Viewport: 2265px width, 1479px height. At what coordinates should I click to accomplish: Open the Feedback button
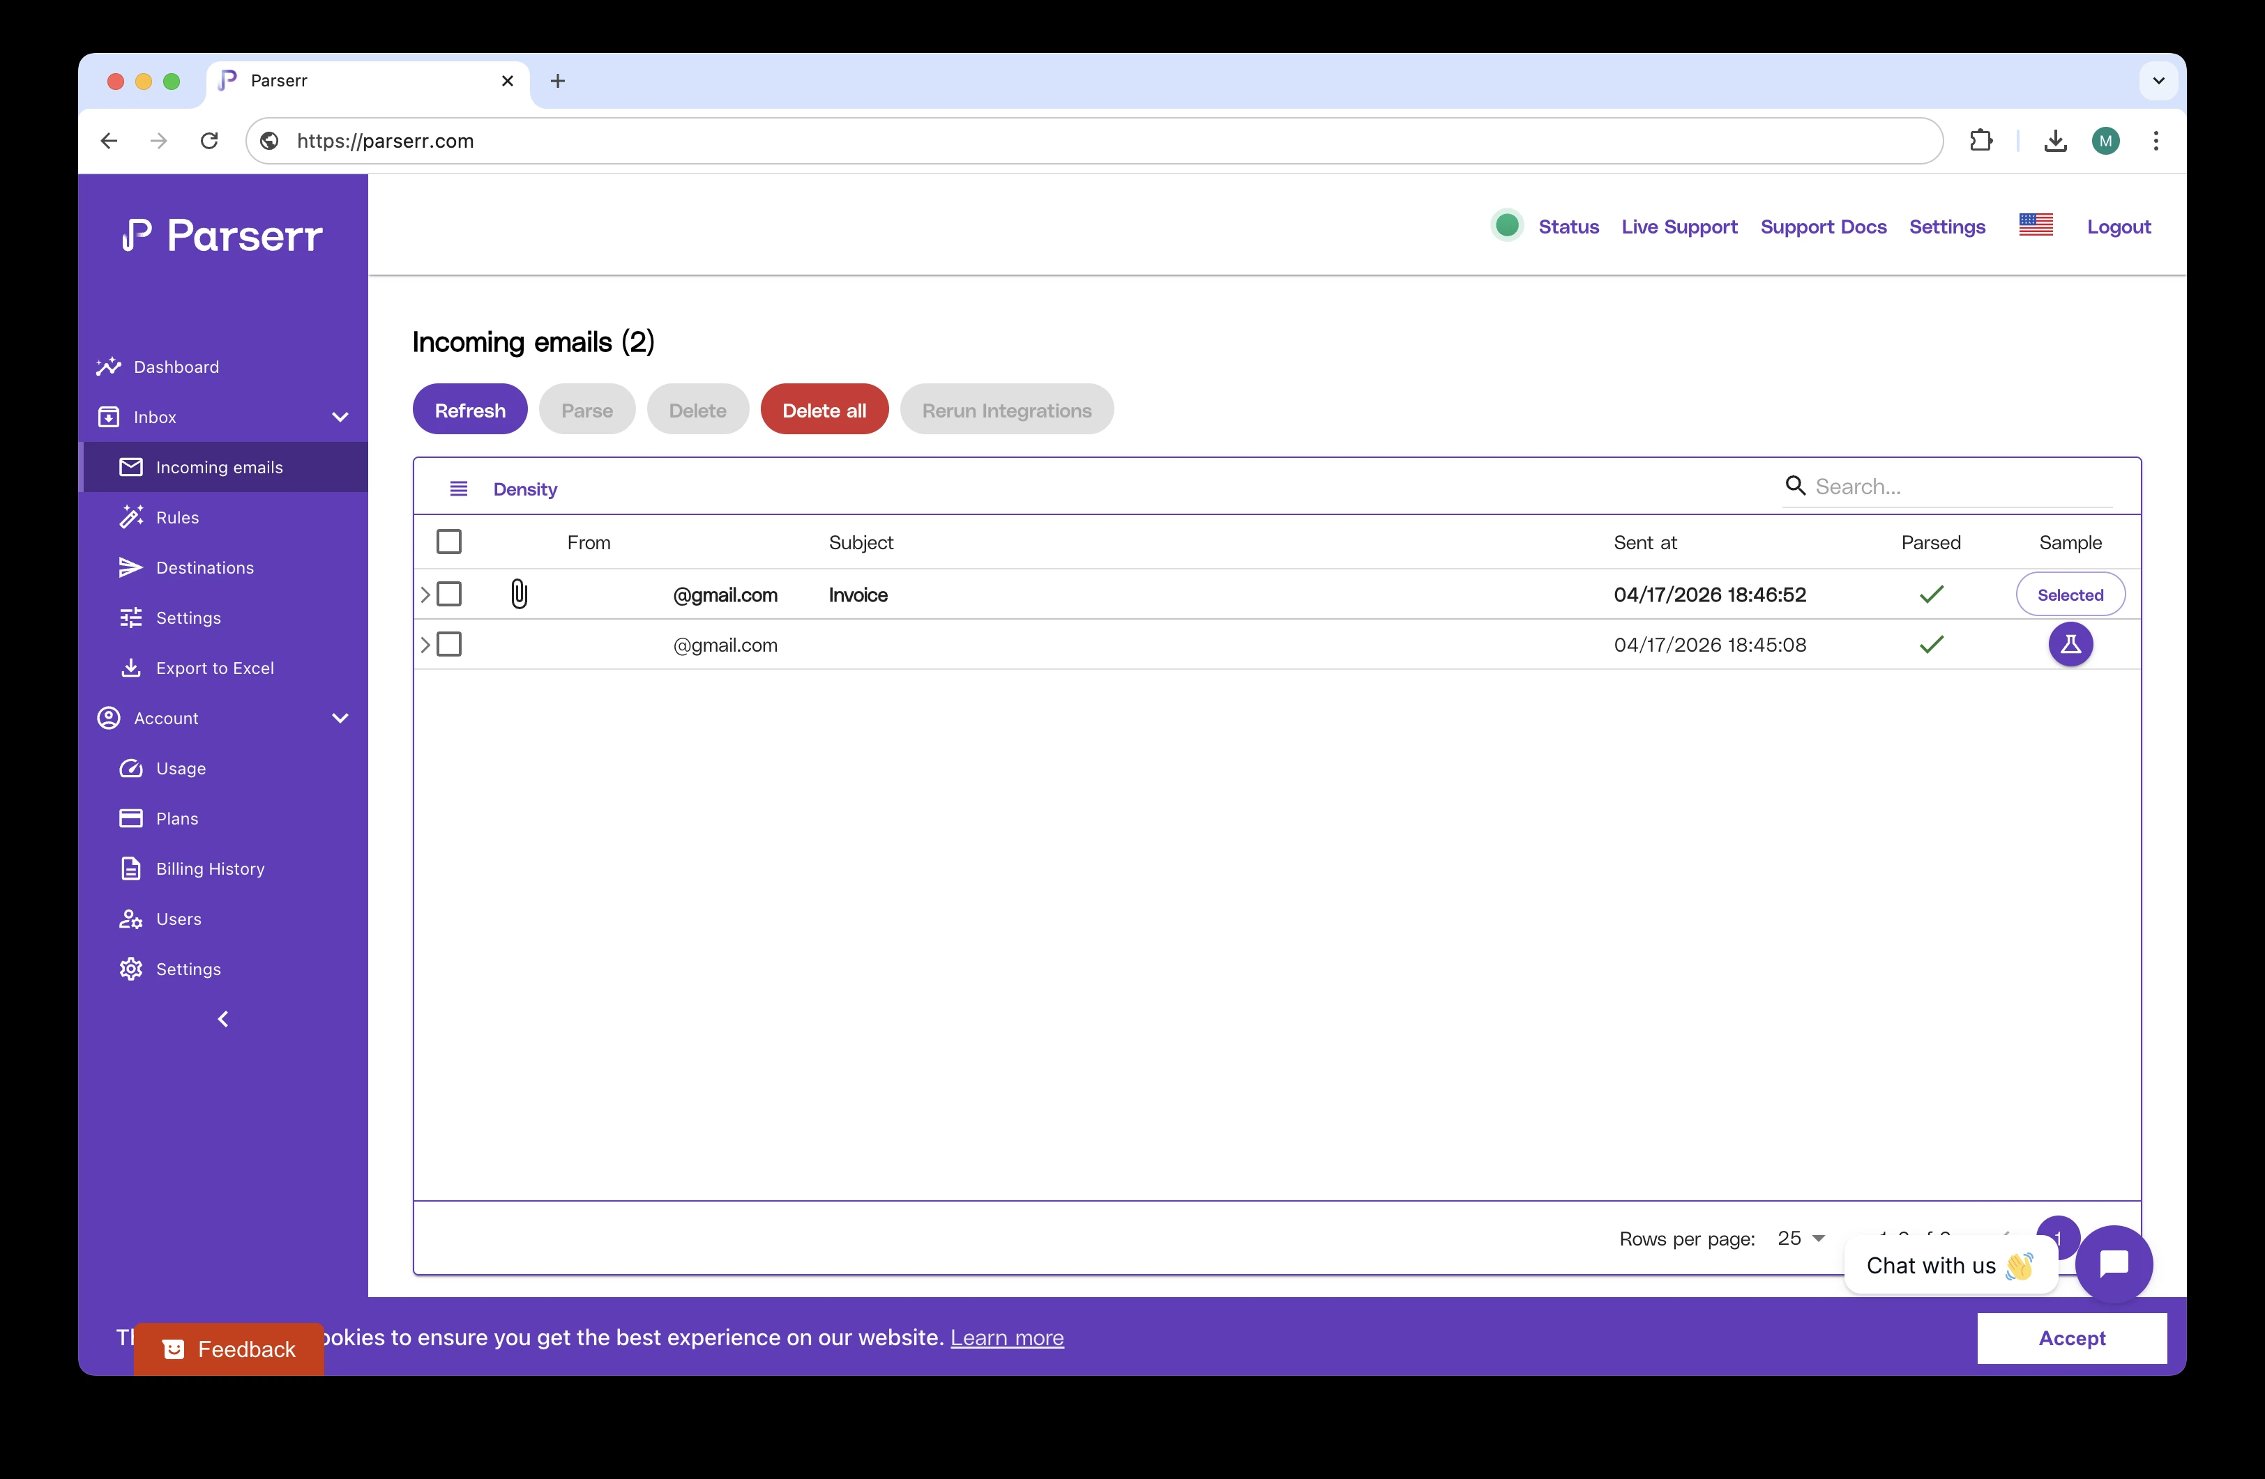tap(229, 1349)
